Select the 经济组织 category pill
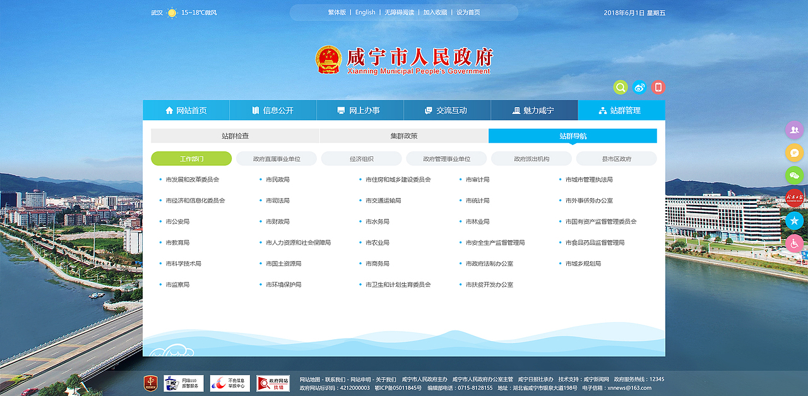 362,159
